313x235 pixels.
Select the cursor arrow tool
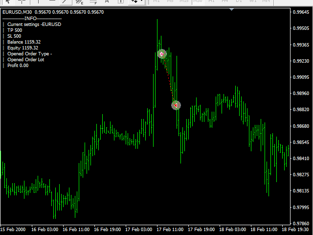click(x=7, y=1)
